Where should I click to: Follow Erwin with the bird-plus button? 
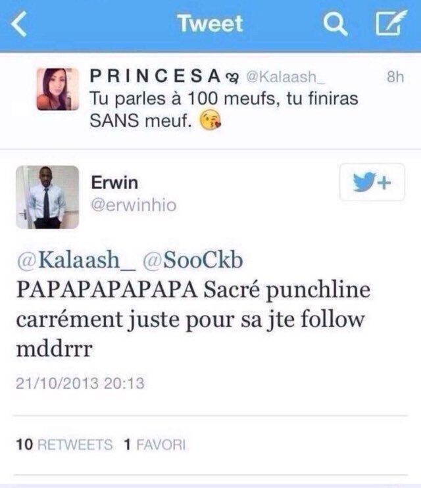372,182
